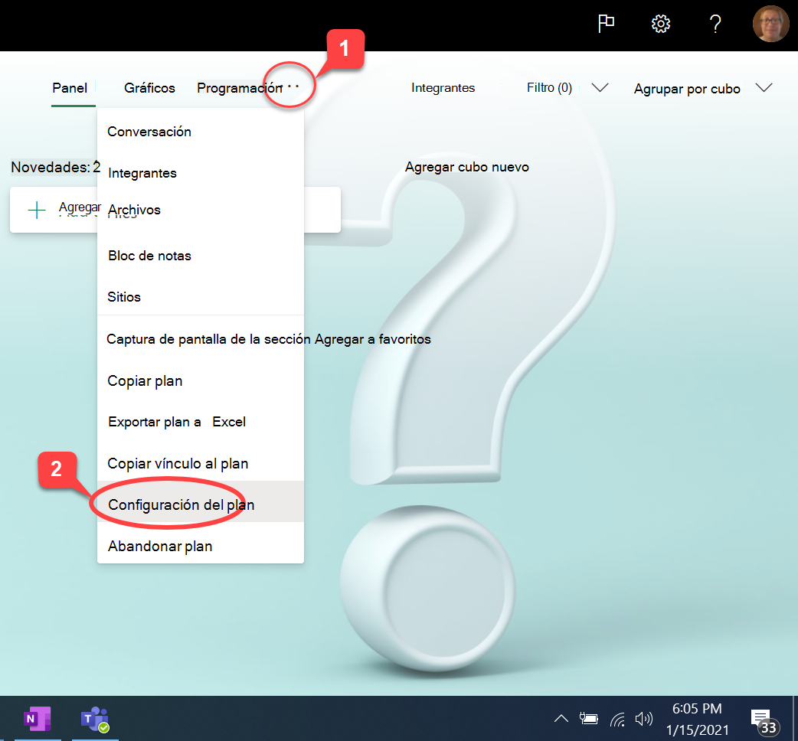This screenshot has width=798, height=741.
Task: Click the plus icon to add task
Action: pyautogui.click(x=37, y=210)
